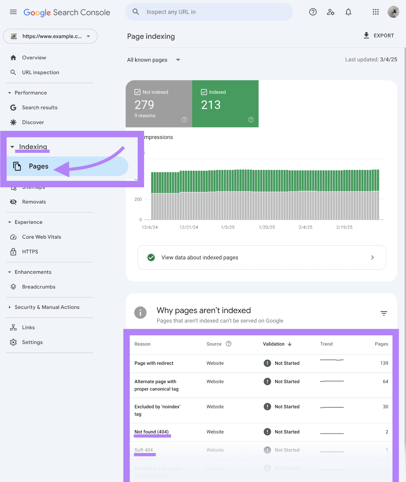Viewport: 406px width, 482px height.
Task: Click the EXPORT button
Action: click(379, 36)
